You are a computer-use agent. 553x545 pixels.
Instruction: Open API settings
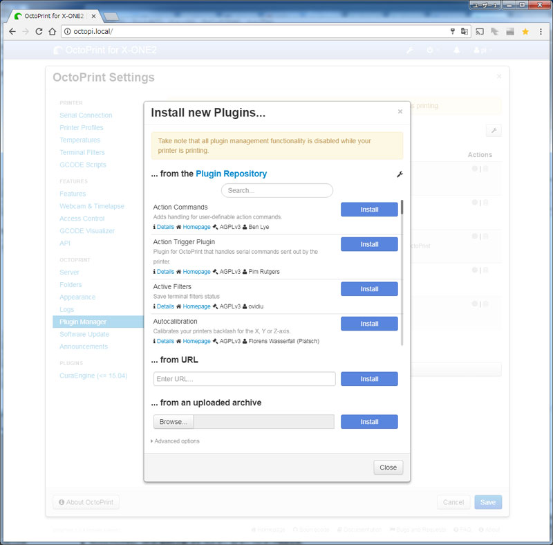click(65, 243)
